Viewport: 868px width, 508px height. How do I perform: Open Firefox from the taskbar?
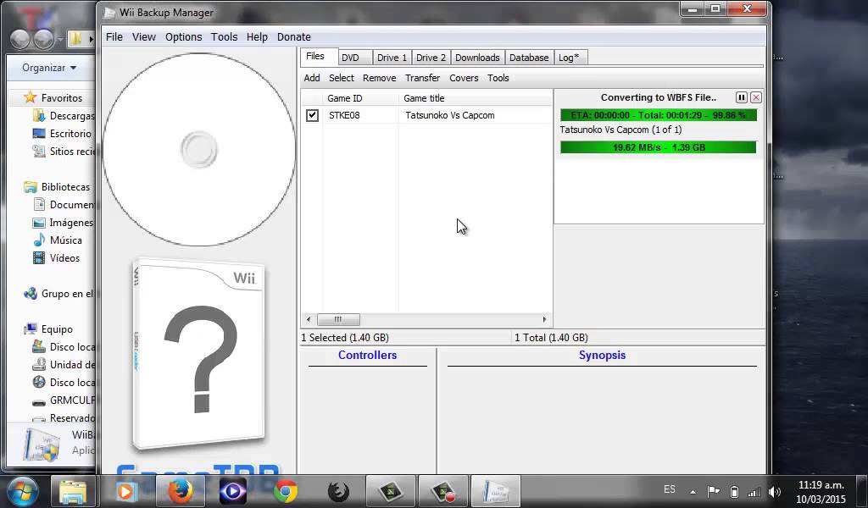(180, 491)
